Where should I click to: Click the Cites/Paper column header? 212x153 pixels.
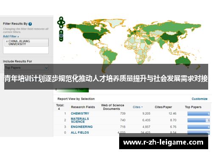[x=163, y=107]
